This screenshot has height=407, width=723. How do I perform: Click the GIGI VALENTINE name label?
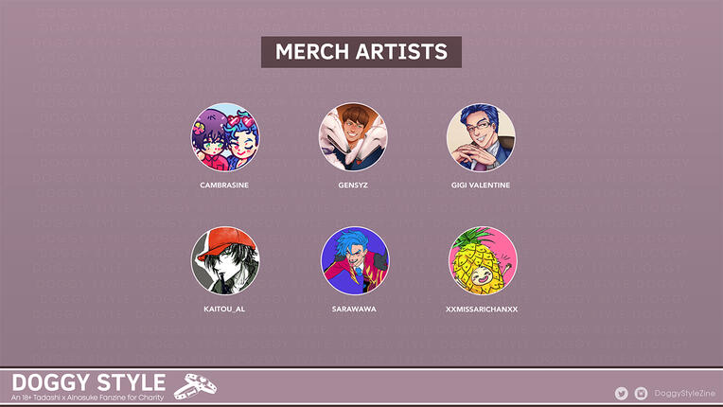pyautogui.click(x=481, y=185)
